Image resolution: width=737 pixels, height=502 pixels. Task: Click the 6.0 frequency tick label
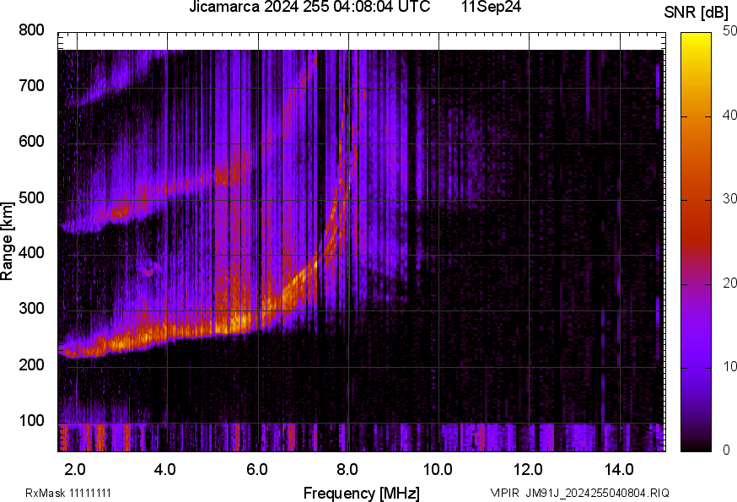pyautogui.click(x=257, y=468)
